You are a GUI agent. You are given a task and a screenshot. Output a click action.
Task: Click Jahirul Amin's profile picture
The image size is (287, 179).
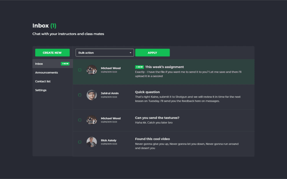pyautogui.click(x=92, y=95)
